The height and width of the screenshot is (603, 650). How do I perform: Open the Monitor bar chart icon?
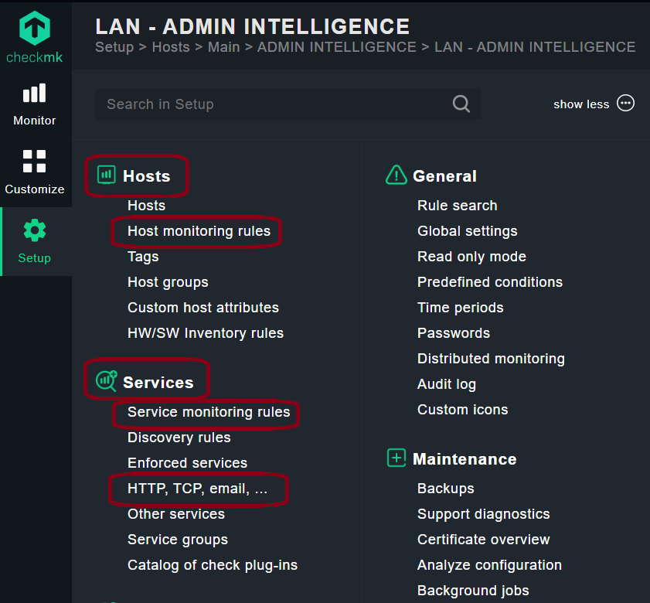(35, 93)
